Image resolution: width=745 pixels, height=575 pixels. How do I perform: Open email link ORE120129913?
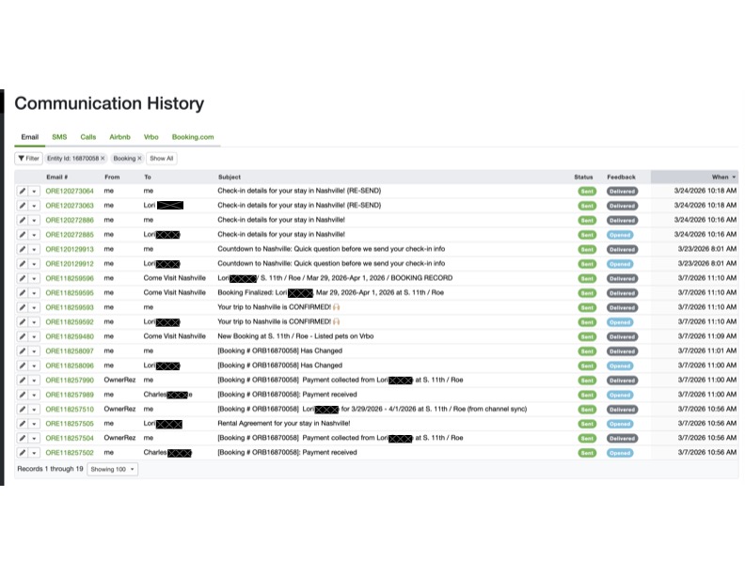[70, 250]
